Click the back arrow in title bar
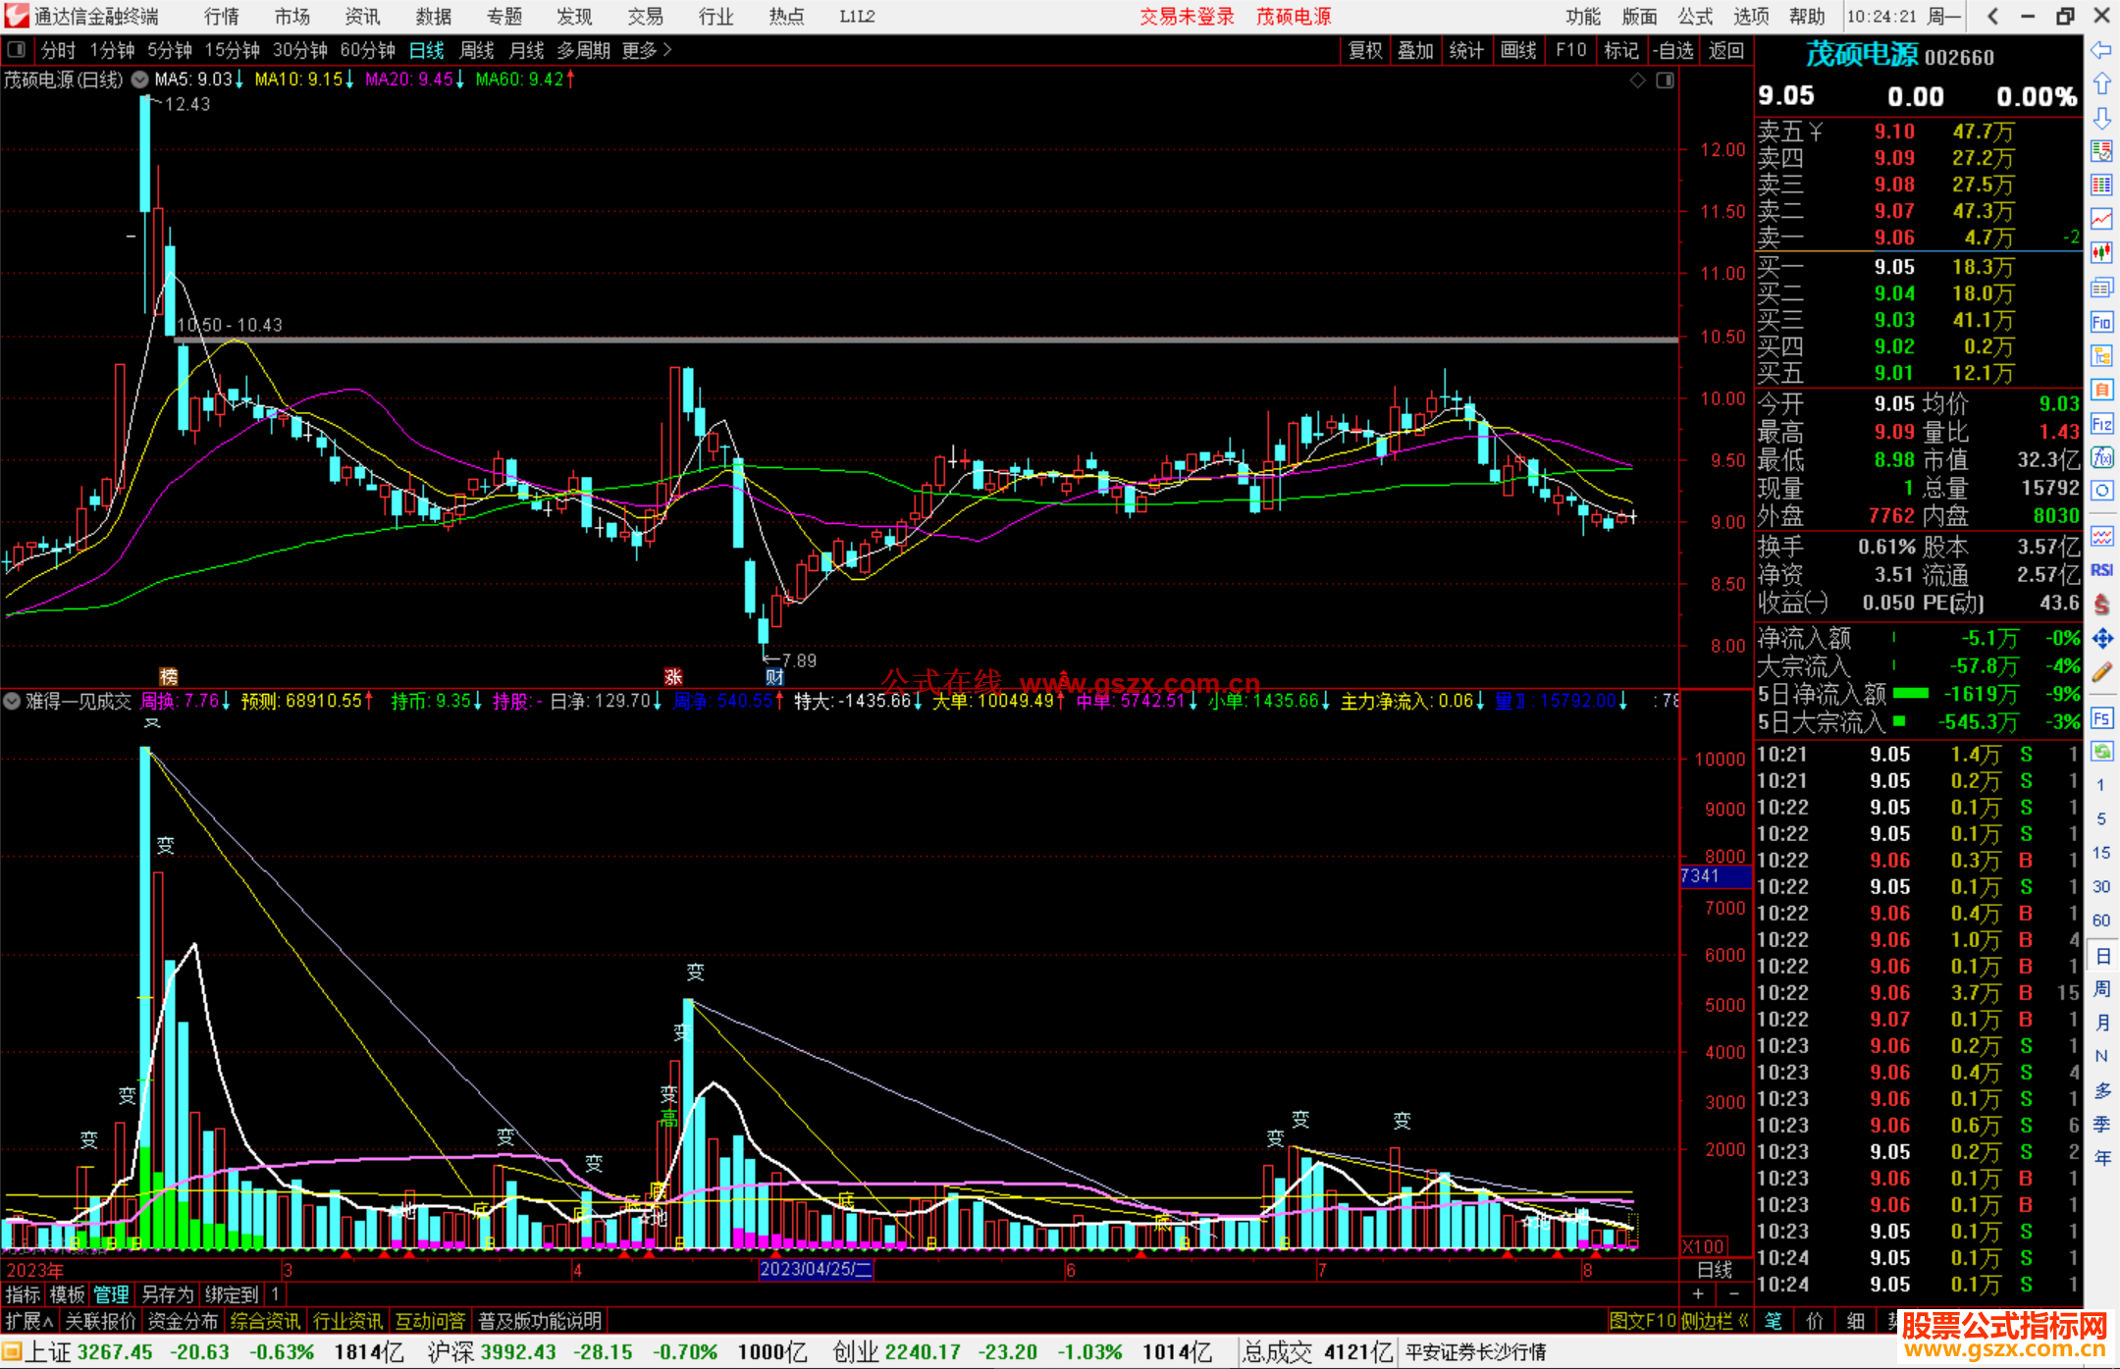Viewport: 2120px width, 1369px height. (1991, 16)
